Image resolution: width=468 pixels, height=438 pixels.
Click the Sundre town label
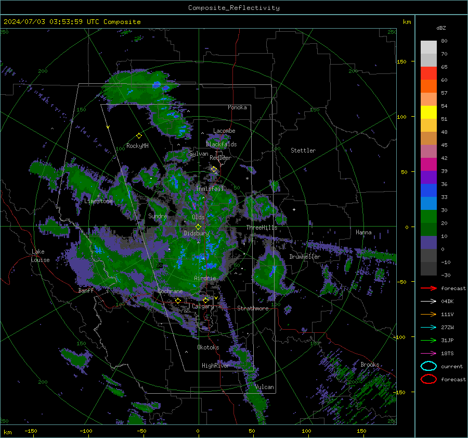click(x=158, y=216)
